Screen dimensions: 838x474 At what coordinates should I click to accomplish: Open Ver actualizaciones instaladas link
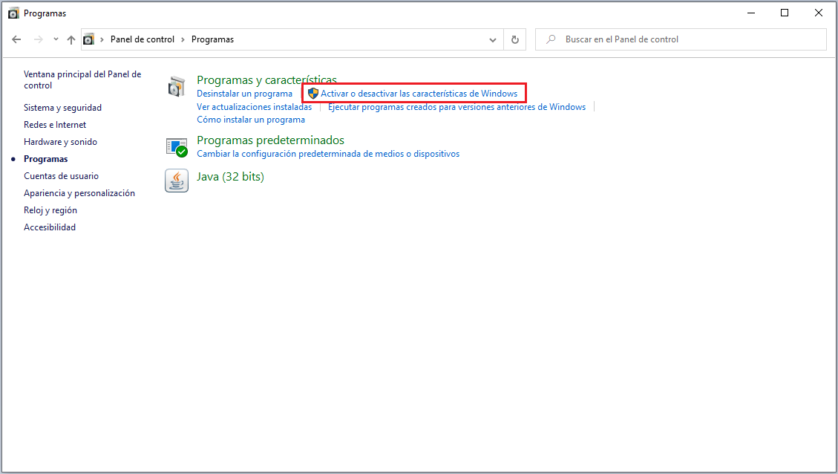(254, 107)
